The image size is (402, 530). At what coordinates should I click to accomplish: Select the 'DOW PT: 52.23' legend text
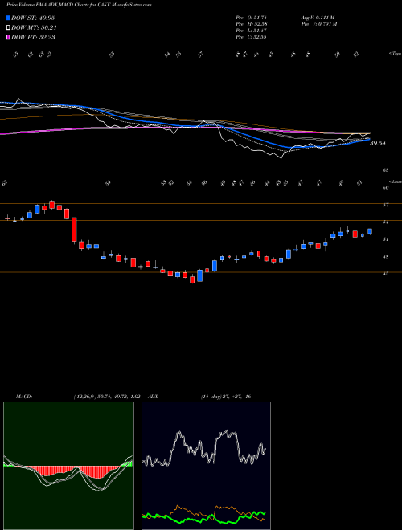[x=33, y=37]
